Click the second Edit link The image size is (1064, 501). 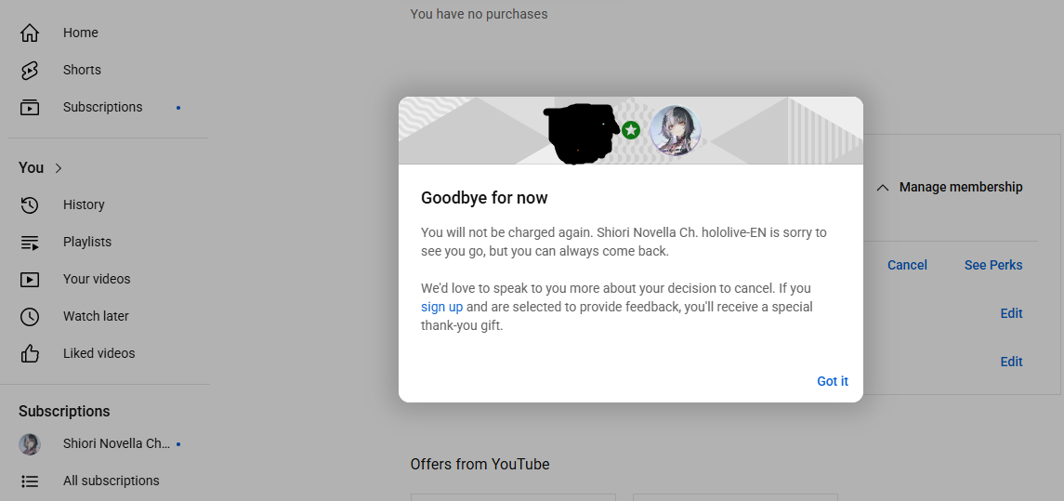click(x=1011, y=362)
